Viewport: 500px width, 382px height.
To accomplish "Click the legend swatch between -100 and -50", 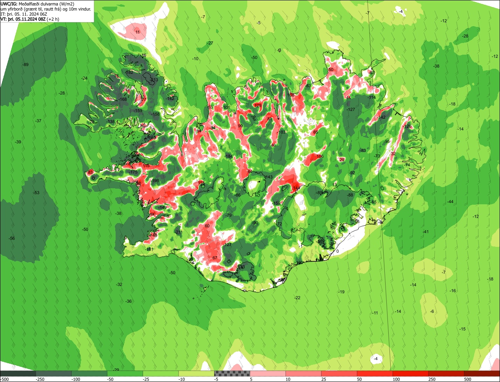I will (x=89, y=373).
